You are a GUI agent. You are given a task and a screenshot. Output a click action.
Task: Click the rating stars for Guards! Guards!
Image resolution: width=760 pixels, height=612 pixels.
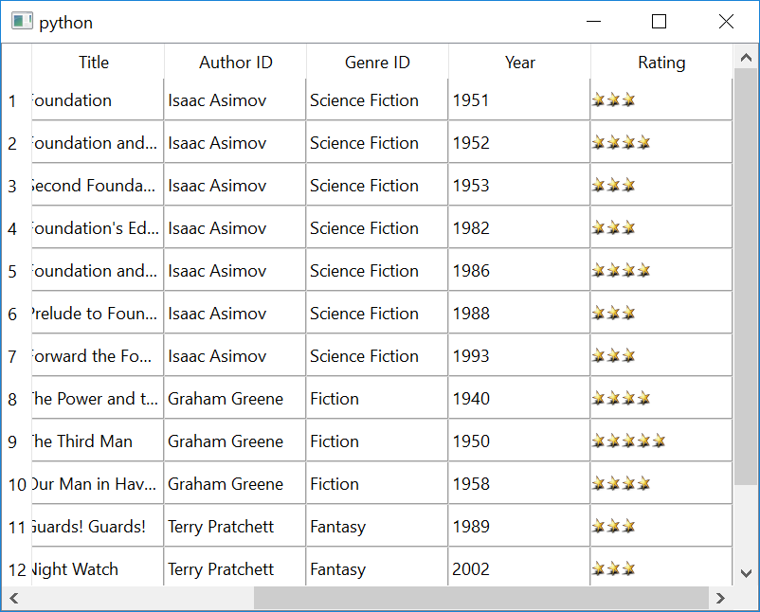point(614,526)
